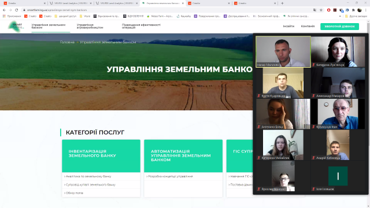The height and width of the screenshot is (208, 370).
Task: Open the 'Відновлення та пр...' bookmark
Action: point(106,16)
